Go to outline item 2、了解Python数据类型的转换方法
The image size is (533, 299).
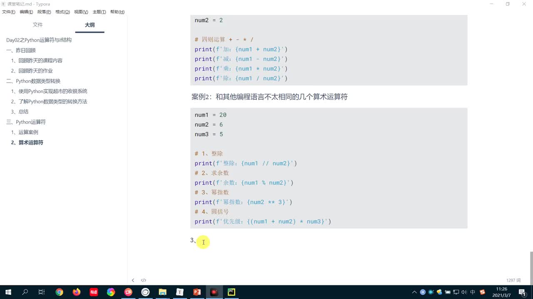coord(49,101)
